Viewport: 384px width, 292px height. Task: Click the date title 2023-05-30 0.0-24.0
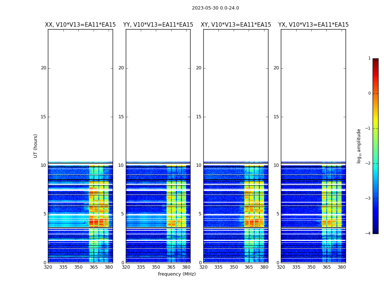[215, 8]
